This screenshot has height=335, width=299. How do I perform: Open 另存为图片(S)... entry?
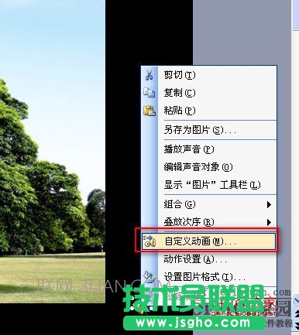tap(209, 130)
